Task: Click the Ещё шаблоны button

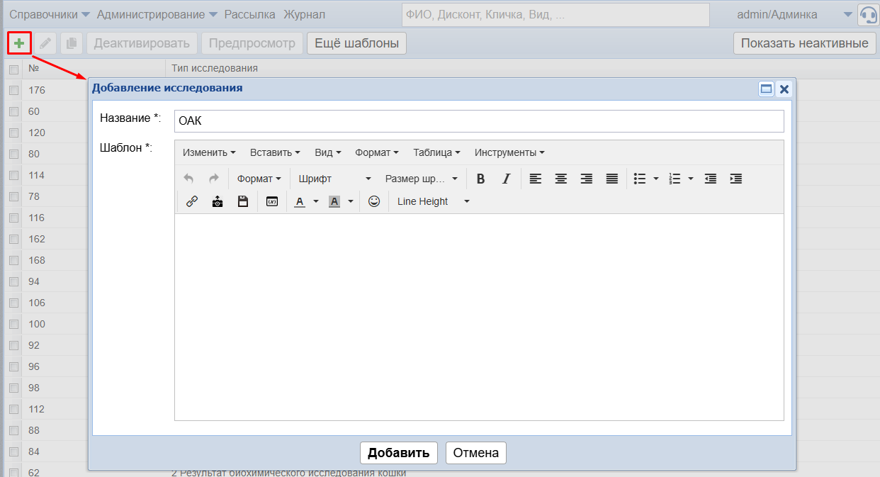Action: tap(356, 43)
